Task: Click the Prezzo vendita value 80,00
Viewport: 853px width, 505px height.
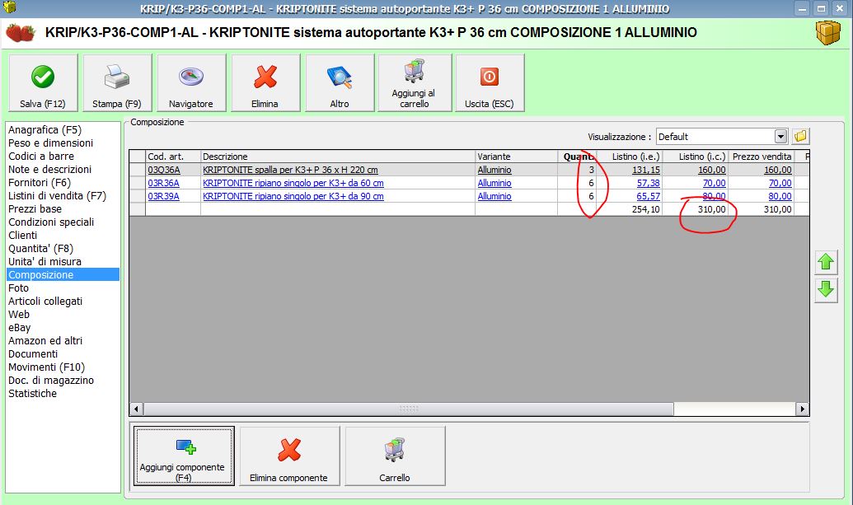Action: coord(780,196)
